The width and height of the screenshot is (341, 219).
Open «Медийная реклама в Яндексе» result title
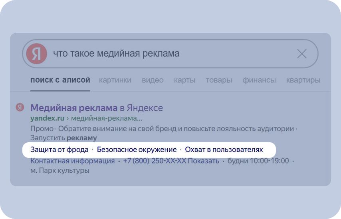click(x=97, y=108)
